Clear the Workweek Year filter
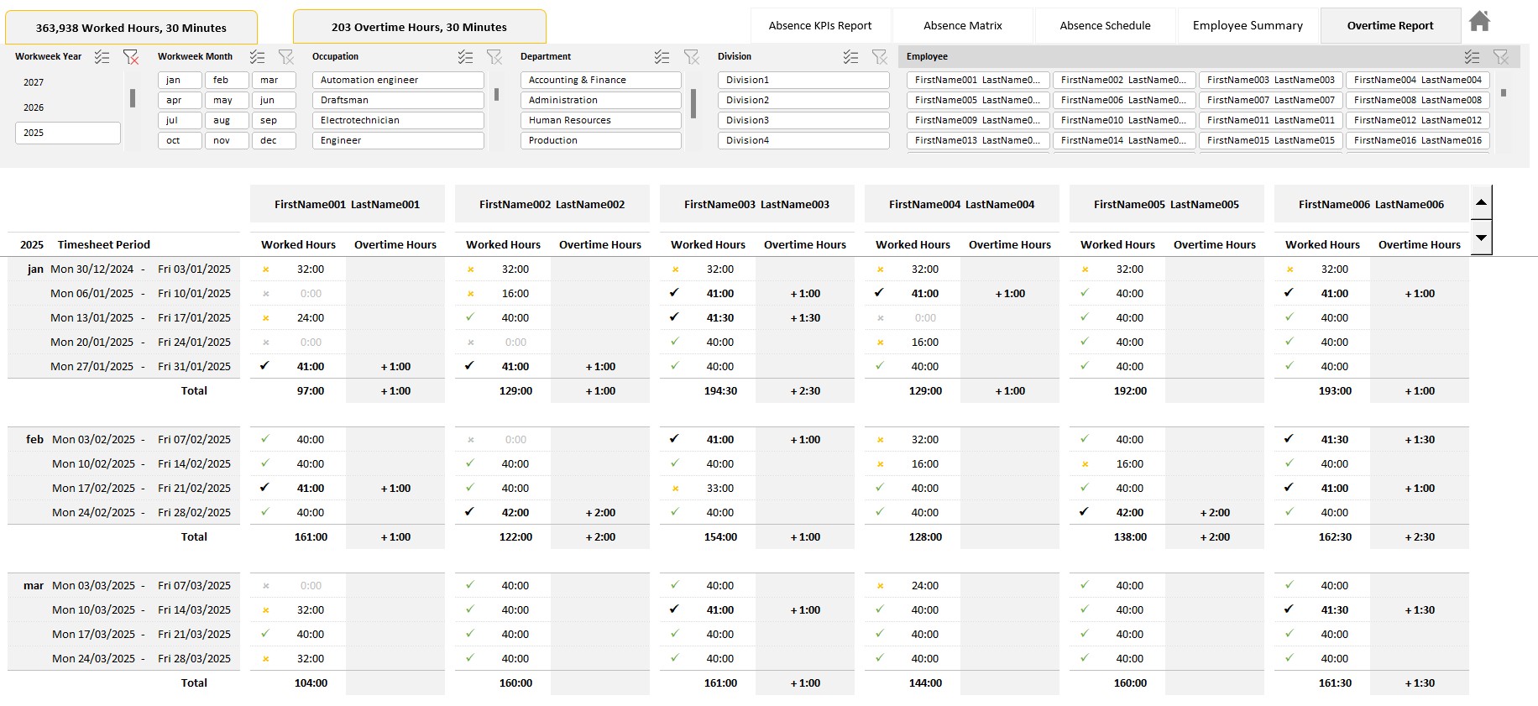Screen dimensions: 1538x706 (131, 57)
